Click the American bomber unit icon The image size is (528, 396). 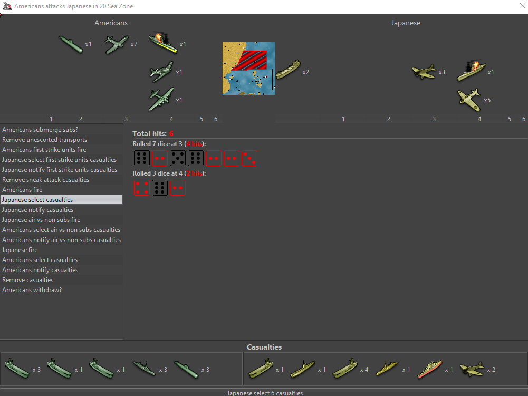pos(161,100)
